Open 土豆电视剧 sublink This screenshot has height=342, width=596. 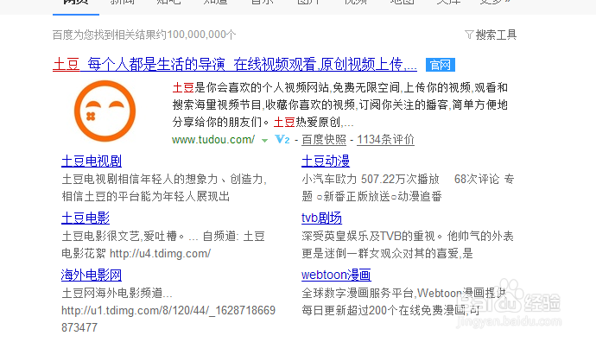(92, 161)
